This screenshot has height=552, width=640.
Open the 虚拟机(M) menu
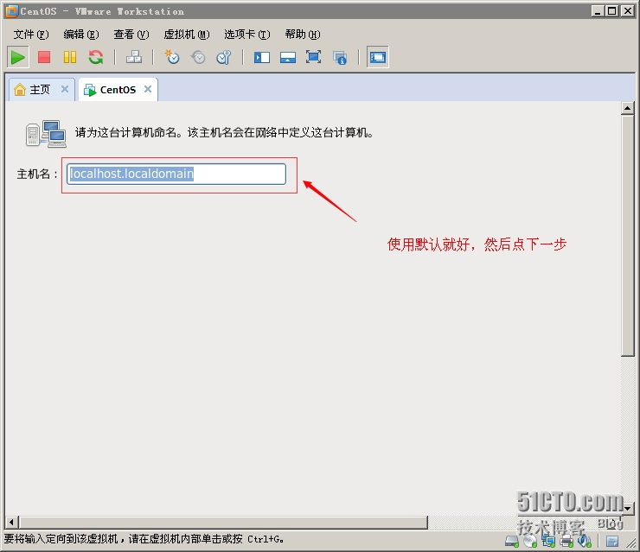187,35
